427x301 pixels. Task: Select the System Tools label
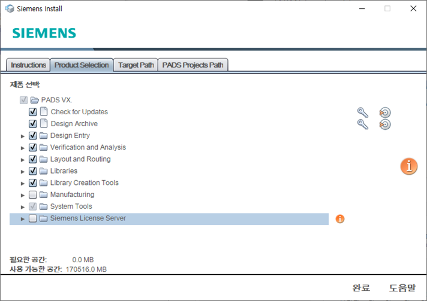coord(71,206)
